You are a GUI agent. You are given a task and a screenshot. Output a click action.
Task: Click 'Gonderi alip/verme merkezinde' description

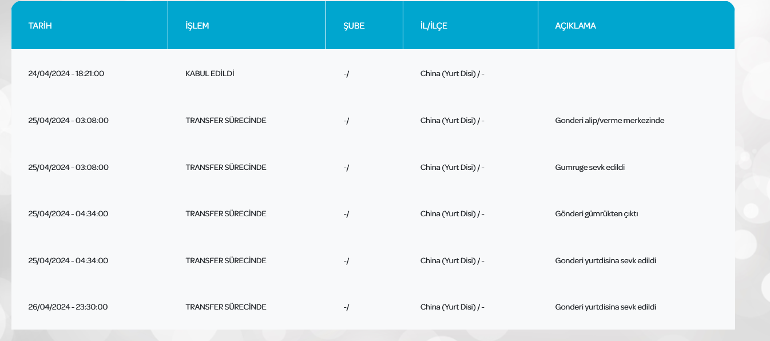pyautogui.click(x=609, y=121)
